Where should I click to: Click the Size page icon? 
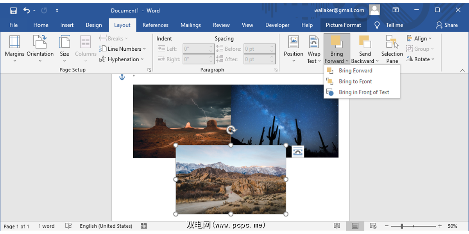click(64, 42)
